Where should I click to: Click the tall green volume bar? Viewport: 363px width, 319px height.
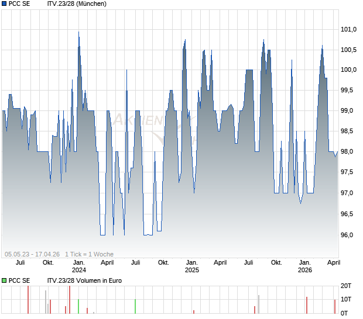click(135, 306)
